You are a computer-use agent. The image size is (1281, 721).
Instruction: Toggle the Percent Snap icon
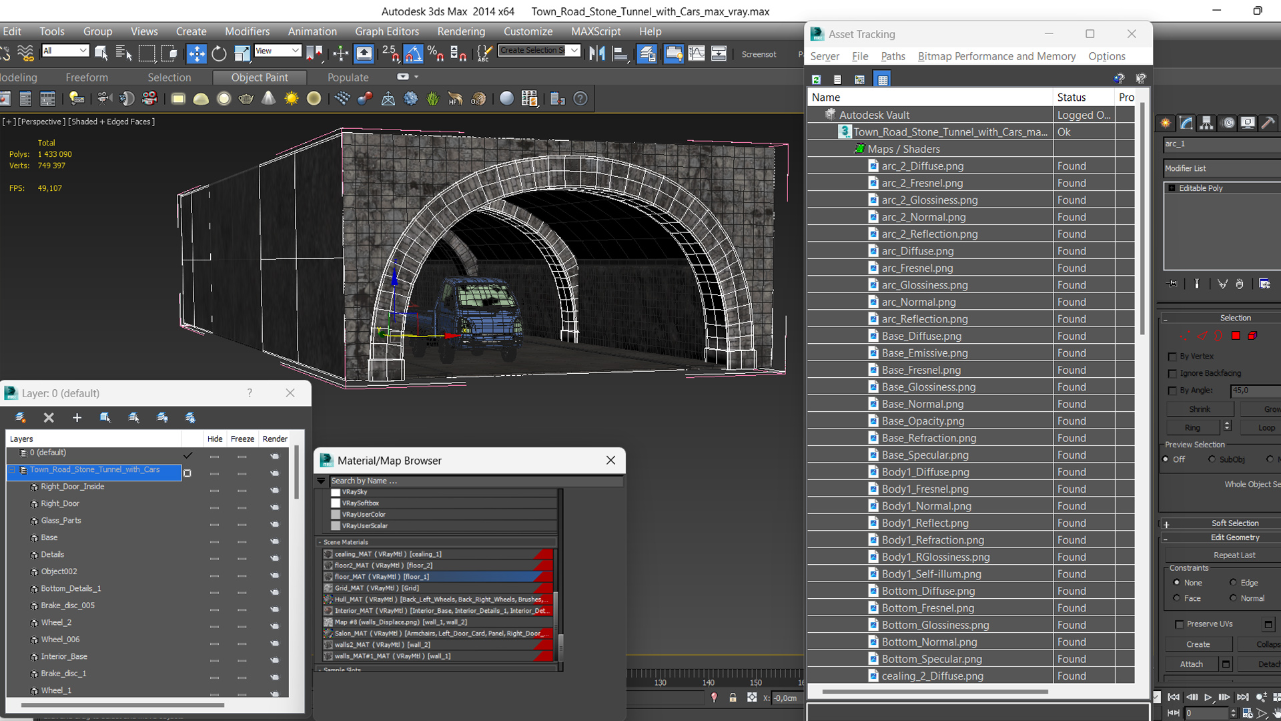[436, 53]
